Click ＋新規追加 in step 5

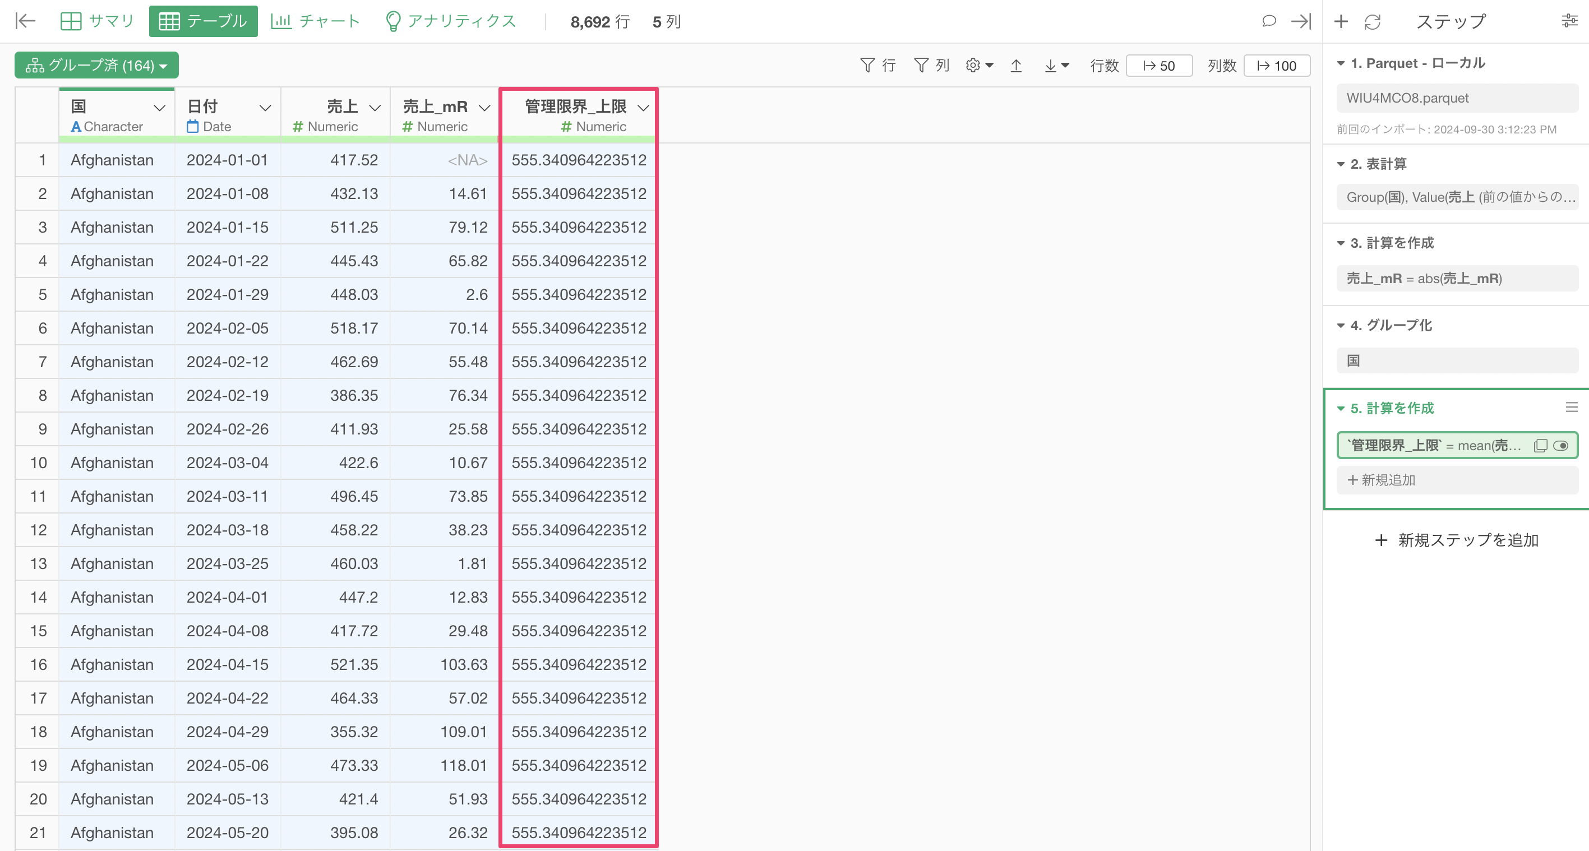pos(1457,480)
